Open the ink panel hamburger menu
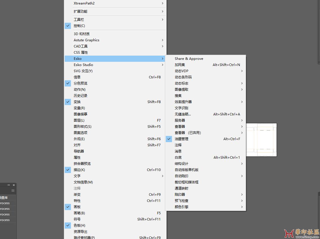This screenshot has height=239, width=320. click(13, 190)
